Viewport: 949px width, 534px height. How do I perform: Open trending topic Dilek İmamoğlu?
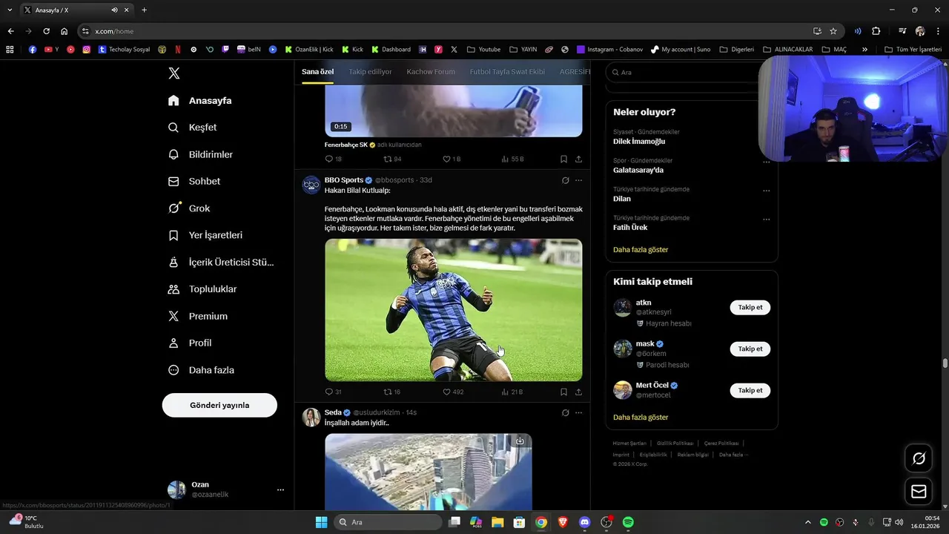(x=639, y=142)
